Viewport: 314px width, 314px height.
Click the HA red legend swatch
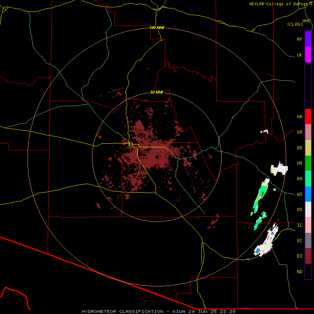tap(308, 117)
